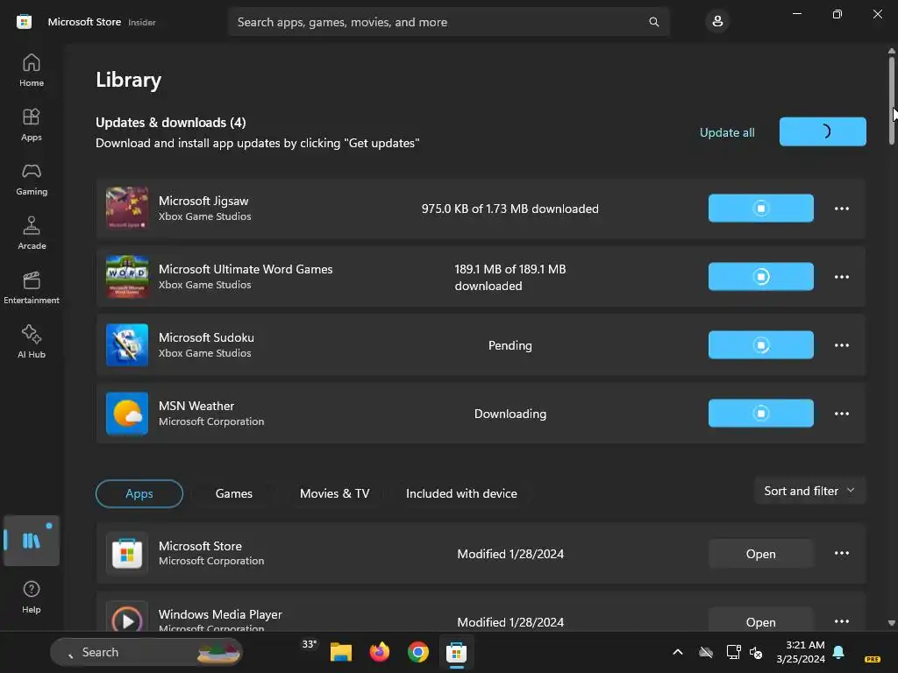898x673 pixels.
Task: Expand the Sort and filter dropdown
Action: [809, 491]
